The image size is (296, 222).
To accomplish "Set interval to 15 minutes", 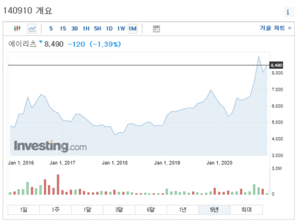I will click(63, 28).
